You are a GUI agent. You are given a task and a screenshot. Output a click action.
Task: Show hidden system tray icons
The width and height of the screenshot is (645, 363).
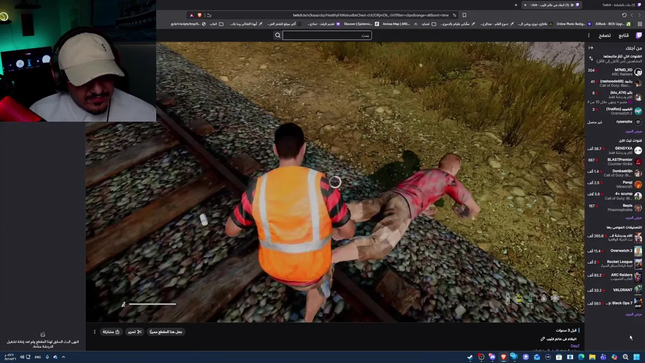pos(63,357)
